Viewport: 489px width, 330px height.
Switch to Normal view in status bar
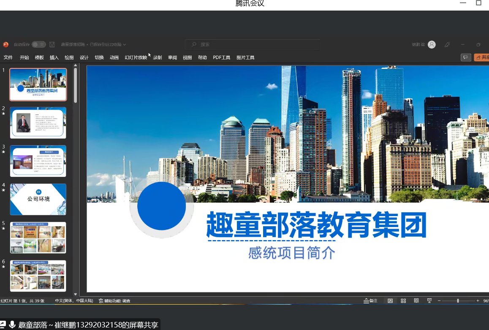click(390, 300)
